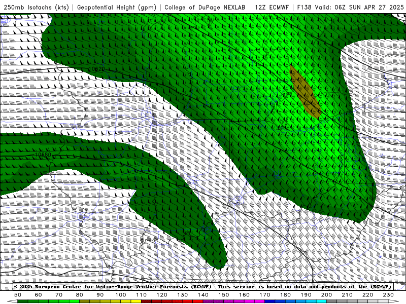Click the 10620 height contour label
The height and width of the screenshot is (304, 406).
96,69
